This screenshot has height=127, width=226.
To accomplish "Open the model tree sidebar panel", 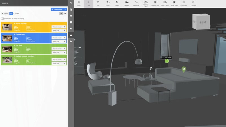I will [71, 10].
